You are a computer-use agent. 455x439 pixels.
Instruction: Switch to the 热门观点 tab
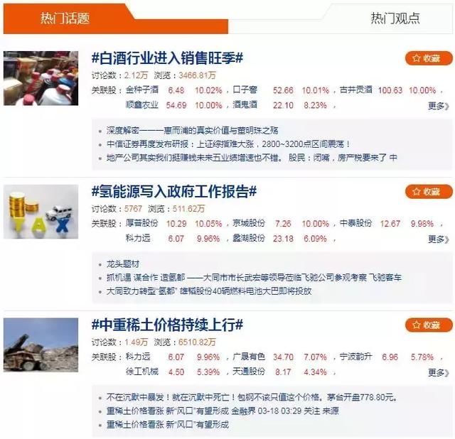(x=395, y=18)
